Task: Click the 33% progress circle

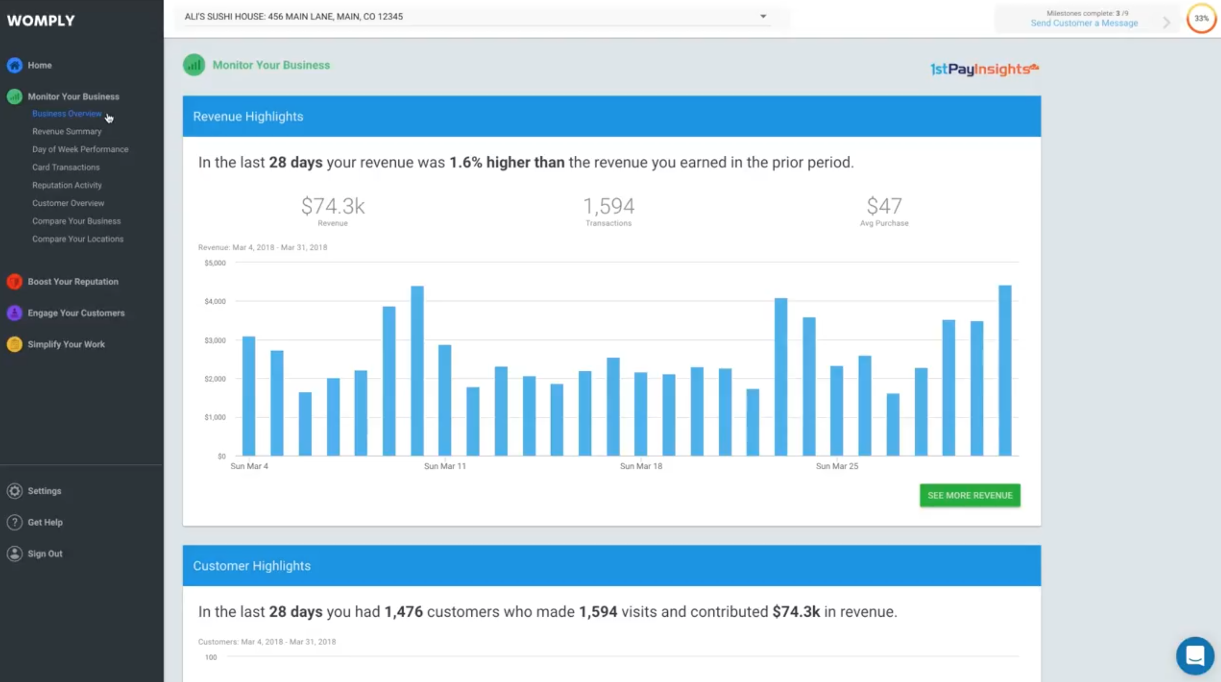Action: (1201, 18)
